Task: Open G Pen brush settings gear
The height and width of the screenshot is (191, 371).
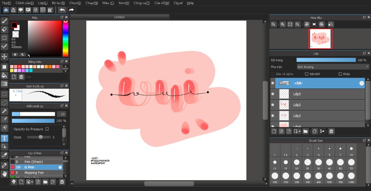Action: click(60, 167)
